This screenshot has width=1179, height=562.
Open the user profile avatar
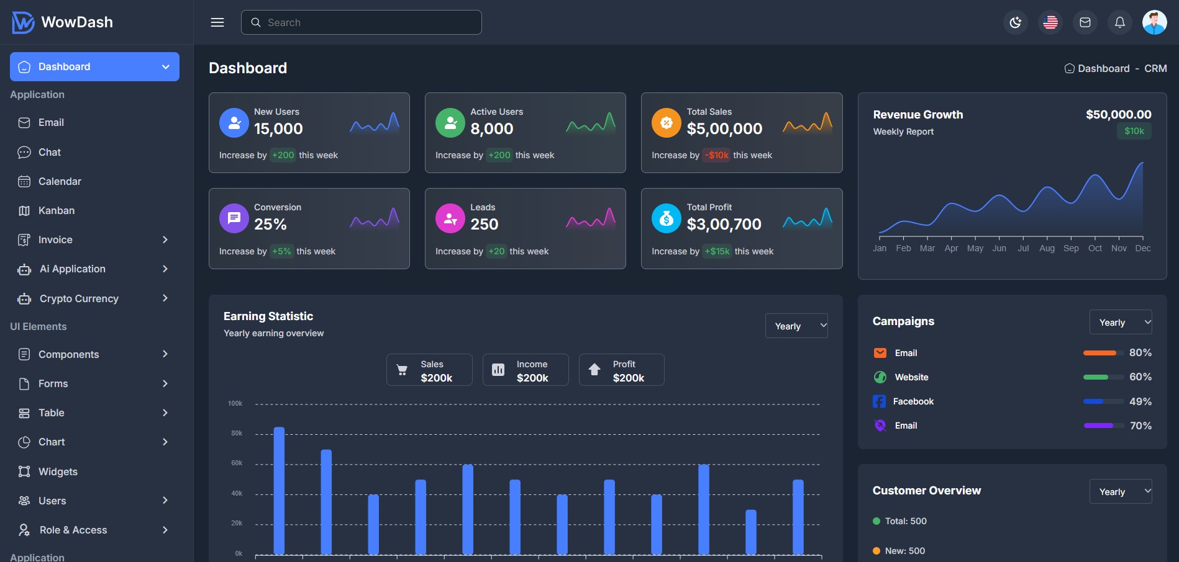click(1155, 22)
